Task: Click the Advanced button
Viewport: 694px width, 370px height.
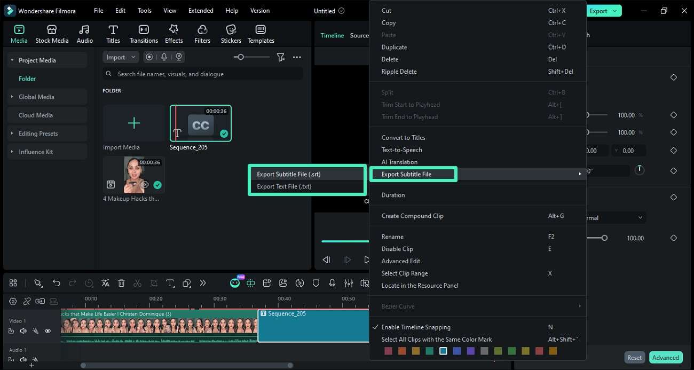Action: click(x=666, y=358)
